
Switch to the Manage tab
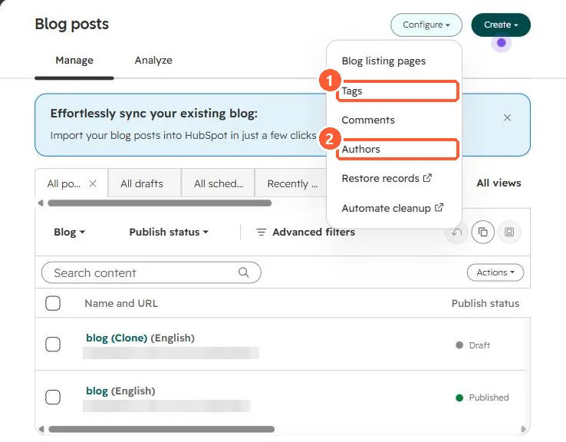click(74, 61)
